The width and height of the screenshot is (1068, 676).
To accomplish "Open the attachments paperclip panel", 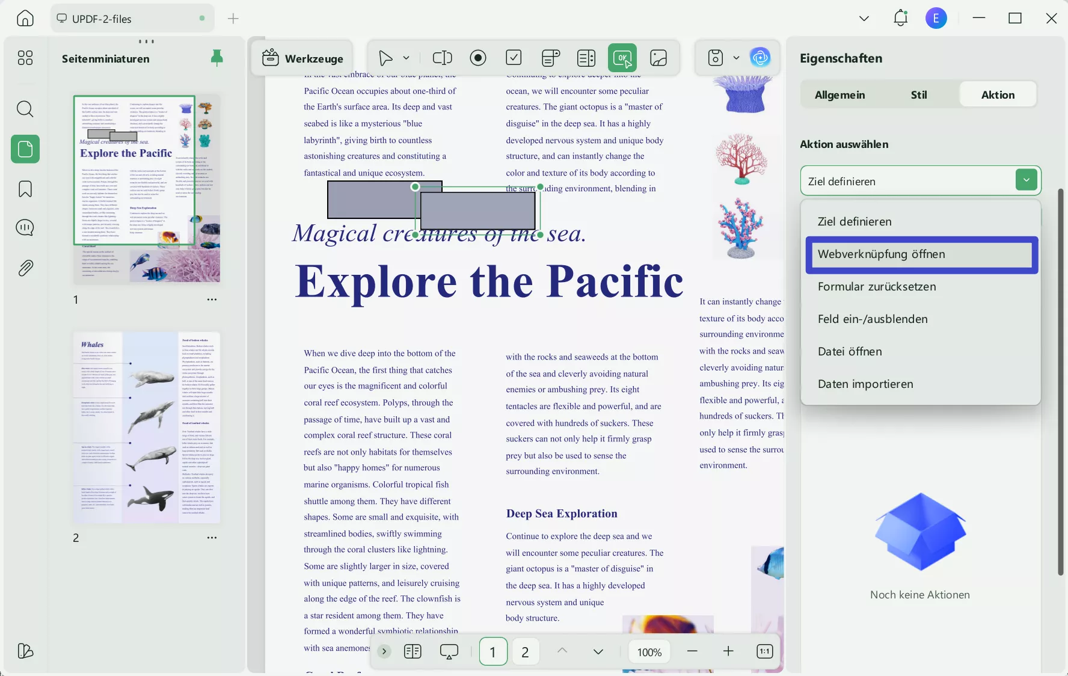I will (x=25, y=268).
